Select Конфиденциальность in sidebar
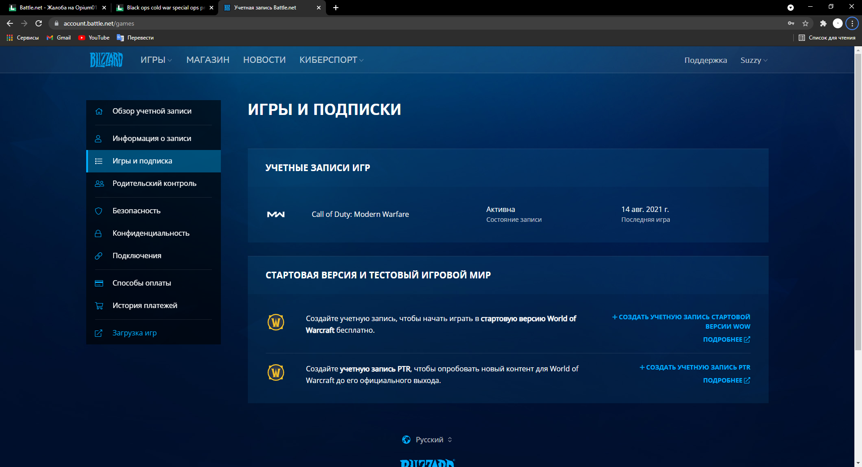The image size is (862, 467). coord(154,233)
